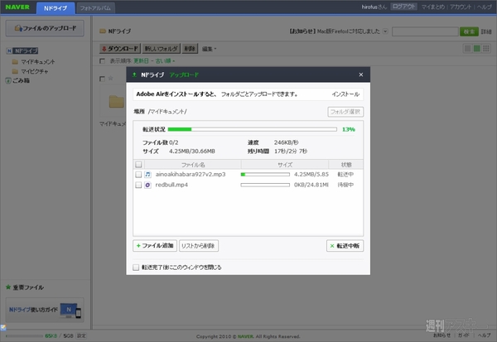The height and width of the screenshot is (342, 497).
Task: Click the ダウンロード toolbar button
Action: pyautogui.click(x=120, y=49)
